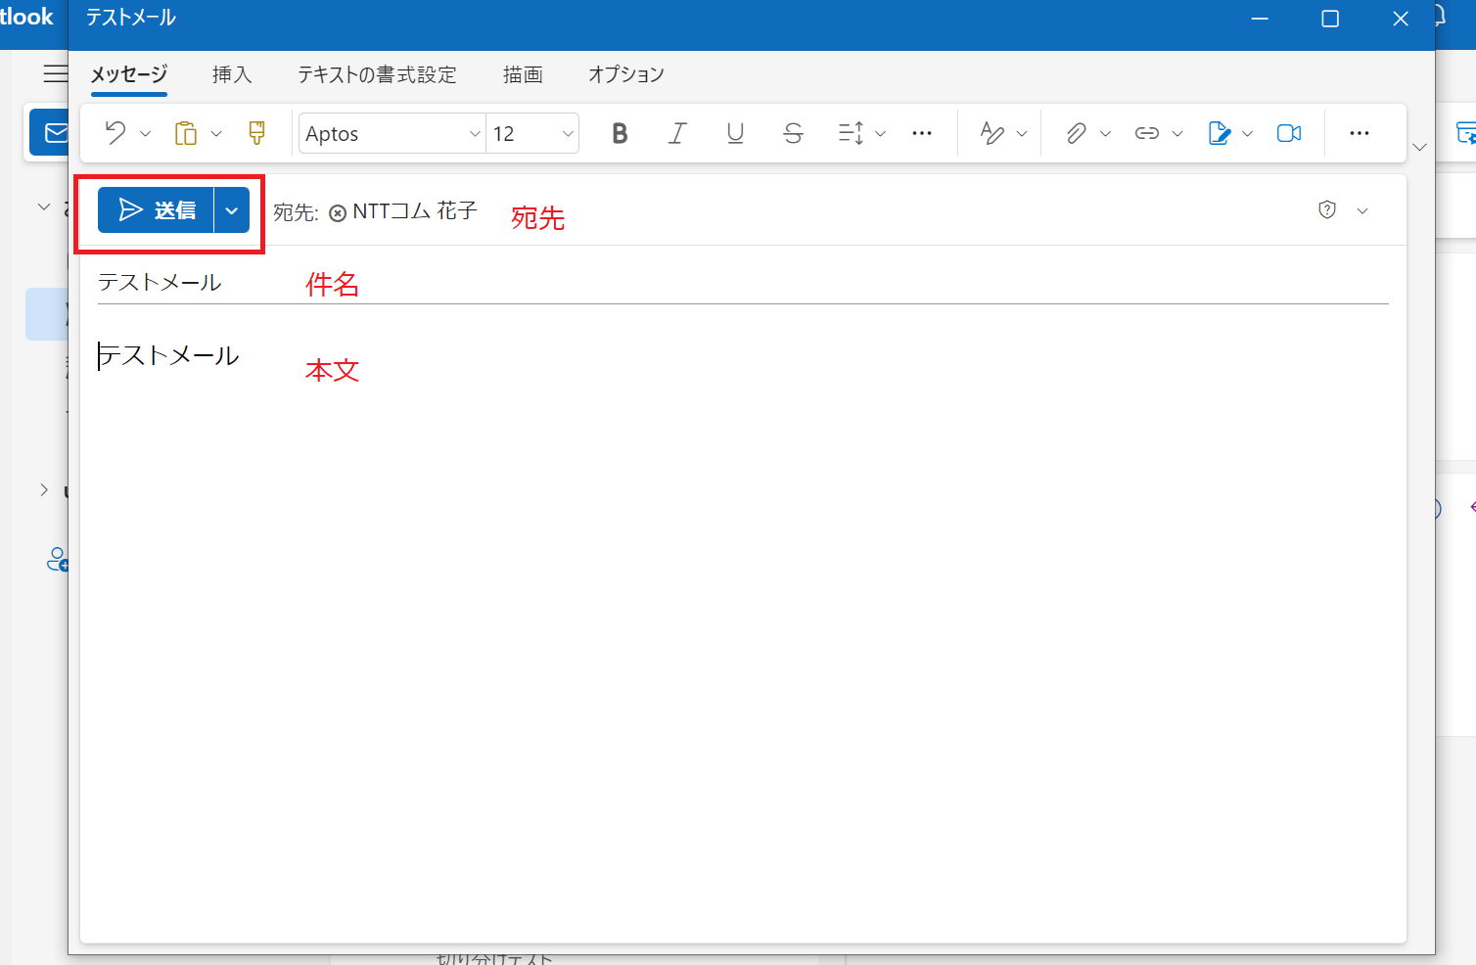This screenshot has width=1476, height=965.
Task: Click the Insert link icon
Action: (1147, 133)
